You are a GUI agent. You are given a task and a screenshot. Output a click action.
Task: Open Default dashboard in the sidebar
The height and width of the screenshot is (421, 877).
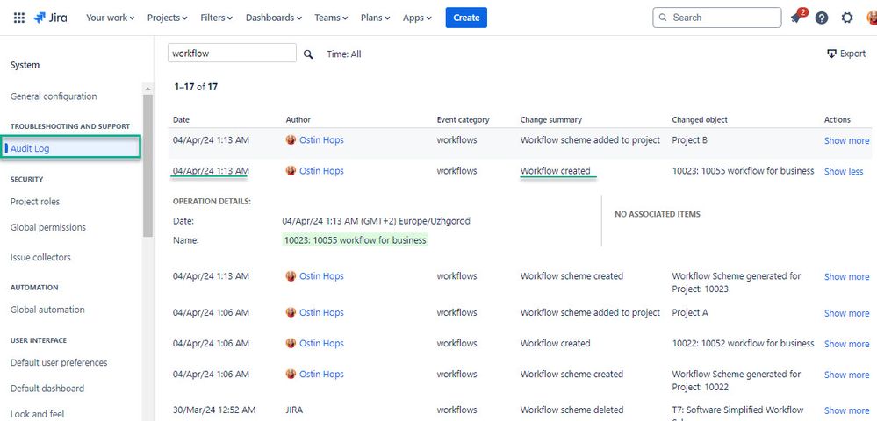47,388
